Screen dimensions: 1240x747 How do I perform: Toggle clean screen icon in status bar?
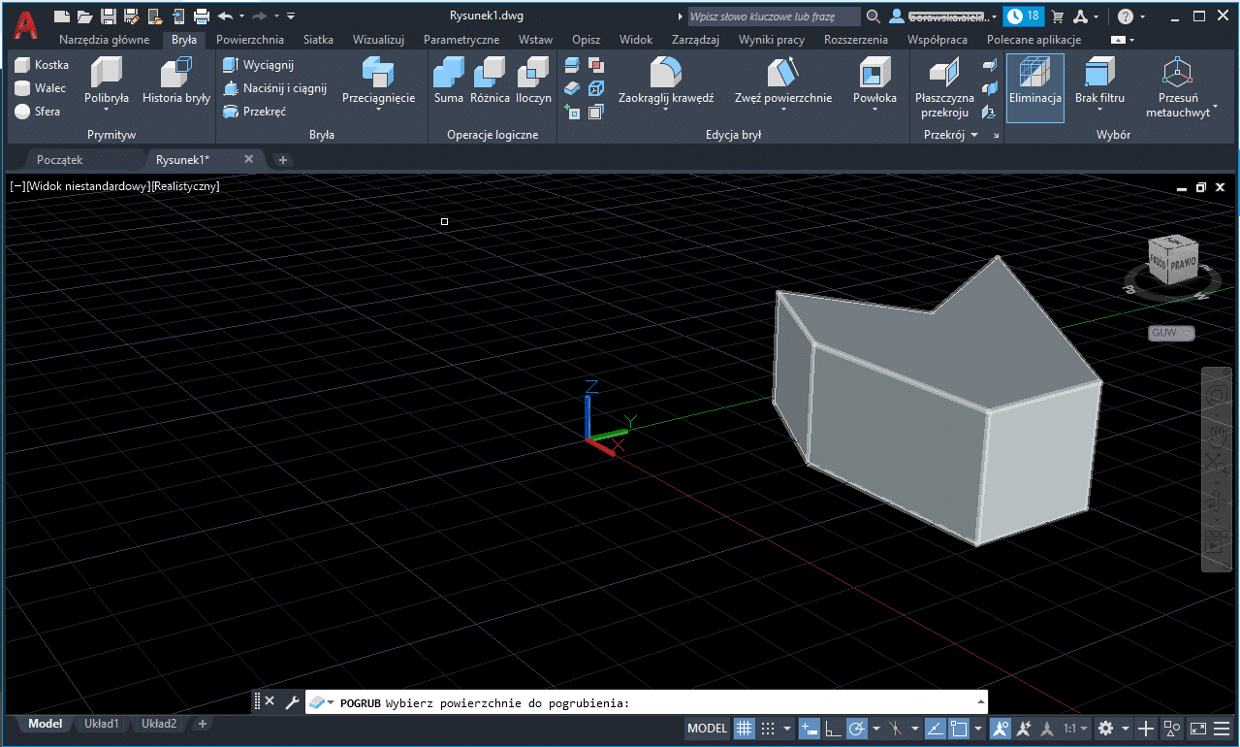tap(1198, 728)
